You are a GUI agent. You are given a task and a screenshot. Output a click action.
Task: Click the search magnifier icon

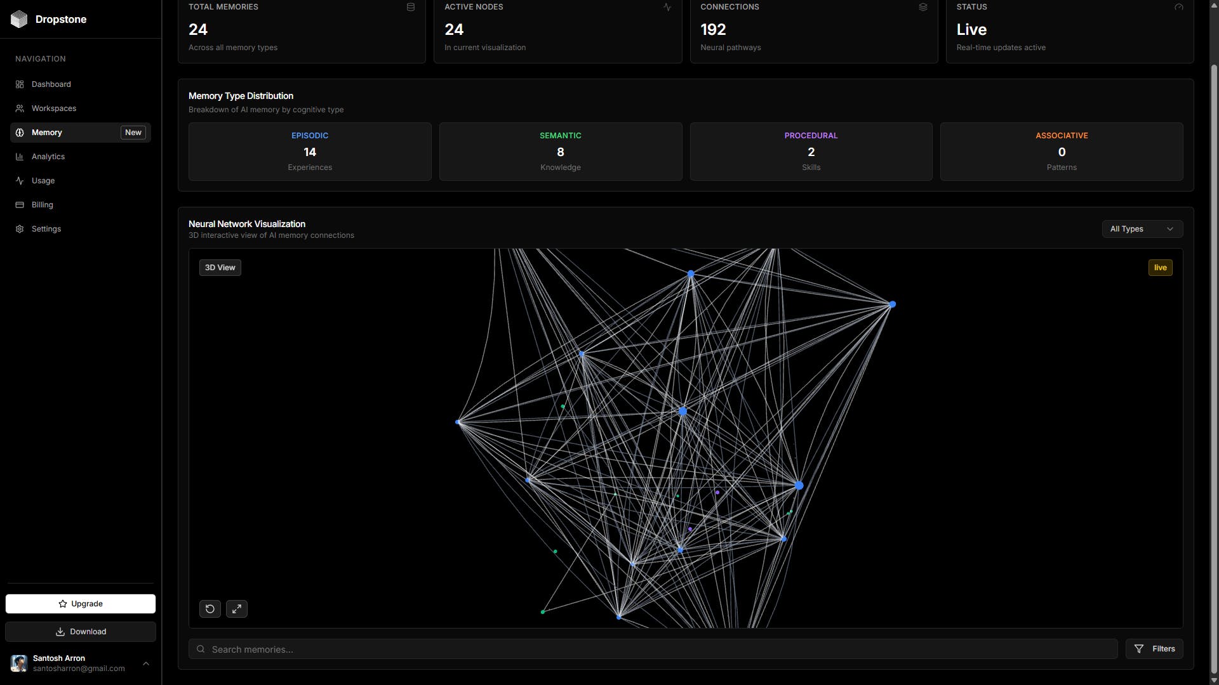pos(201,649)
